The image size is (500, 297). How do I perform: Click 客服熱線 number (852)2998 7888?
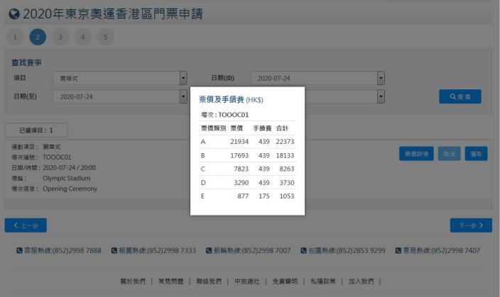point(77,250)
